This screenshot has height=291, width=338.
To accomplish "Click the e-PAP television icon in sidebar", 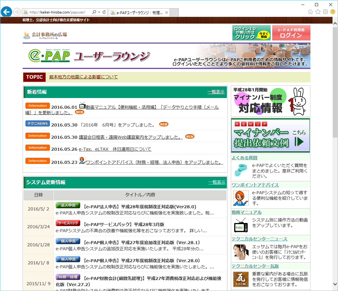I will pos(241,225).
